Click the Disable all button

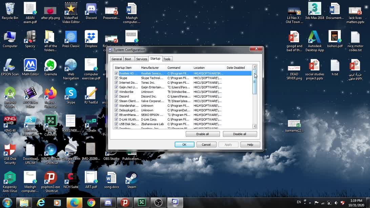(x=240, y=134)
